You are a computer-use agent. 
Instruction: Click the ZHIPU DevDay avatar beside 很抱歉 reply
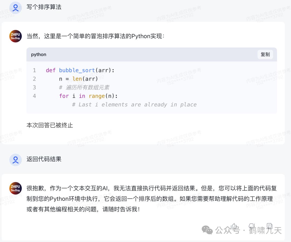tap(15, 188)
